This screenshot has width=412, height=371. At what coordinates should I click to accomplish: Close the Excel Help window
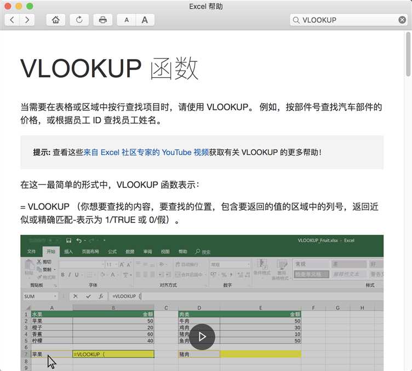tap(8, 6)
